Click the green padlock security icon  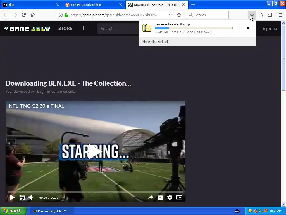(x=66, y=15)
